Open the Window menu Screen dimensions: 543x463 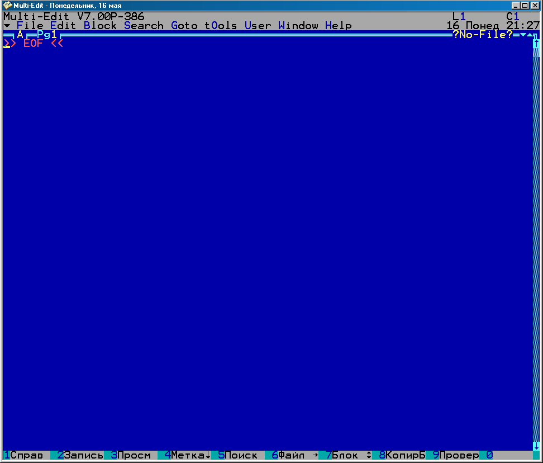click(298, 26)
